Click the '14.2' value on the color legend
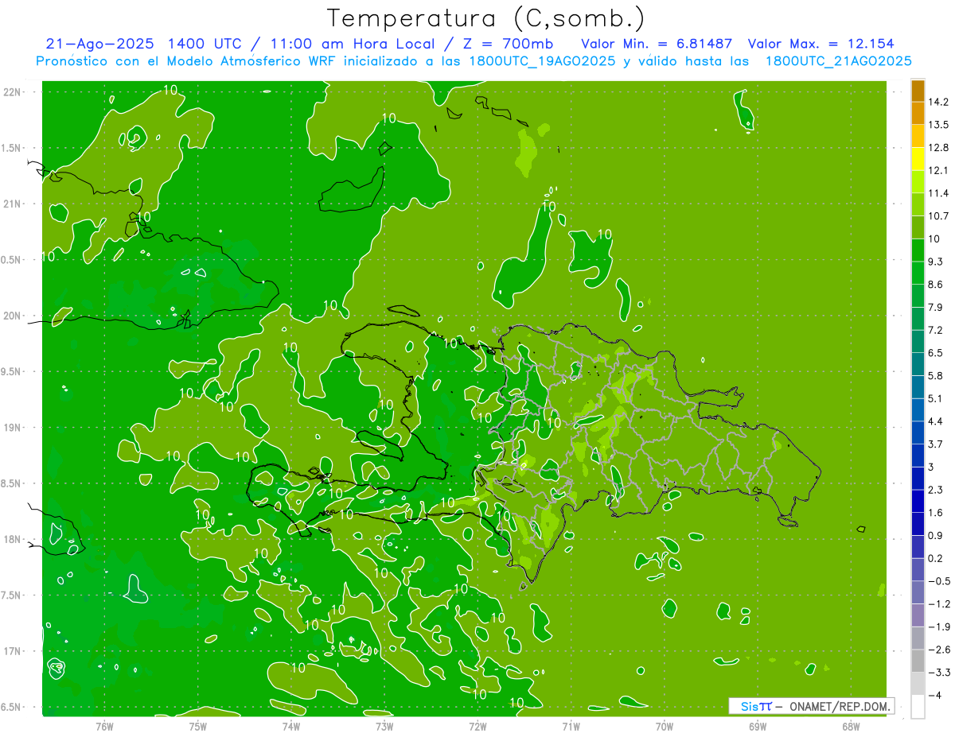This screenshot has width=955, height=737. pyautogui.click(x=939, y=102)
